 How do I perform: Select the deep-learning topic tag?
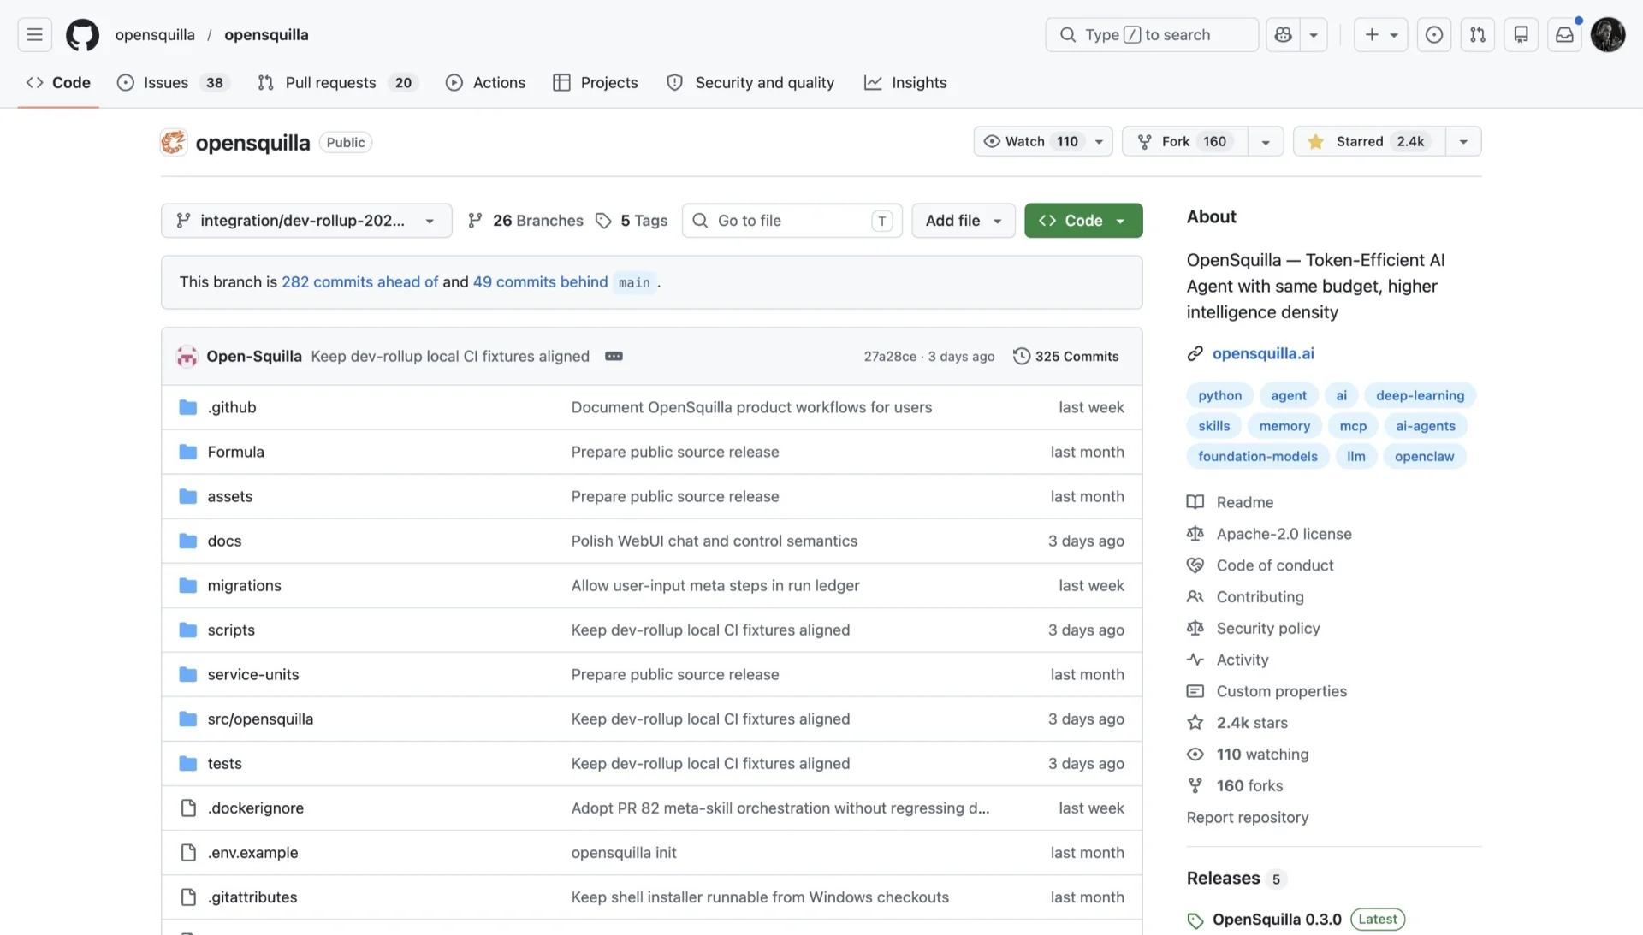point(1420,395)
